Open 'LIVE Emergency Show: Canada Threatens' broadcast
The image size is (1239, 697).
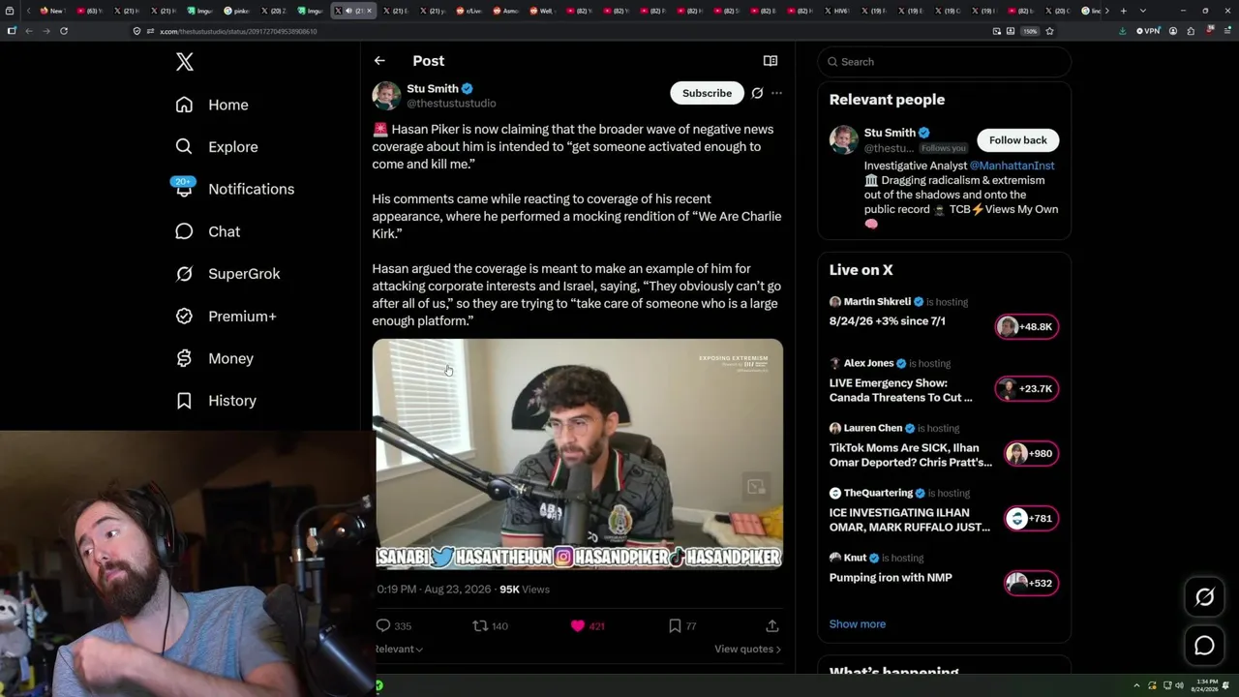pyautogui.click(x=901, y=390)
